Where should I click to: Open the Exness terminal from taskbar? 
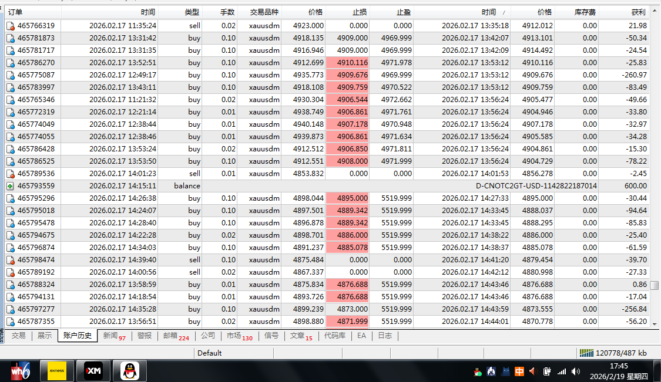click(57, 371)
